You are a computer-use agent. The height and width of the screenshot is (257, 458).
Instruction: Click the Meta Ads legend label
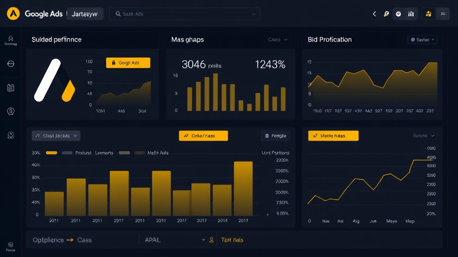click(x=158, y=153)
